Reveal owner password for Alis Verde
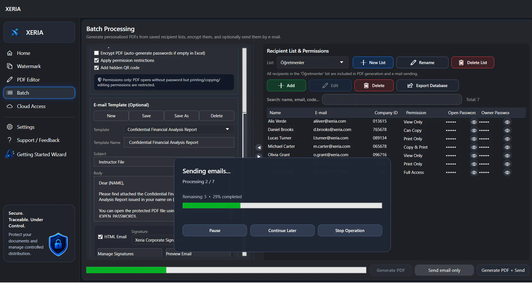 pyautogui.click(x=507, y=122)
